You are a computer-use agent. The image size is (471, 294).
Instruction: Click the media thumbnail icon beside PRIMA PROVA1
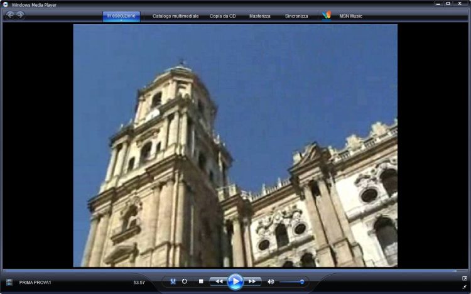click(9, 282)
